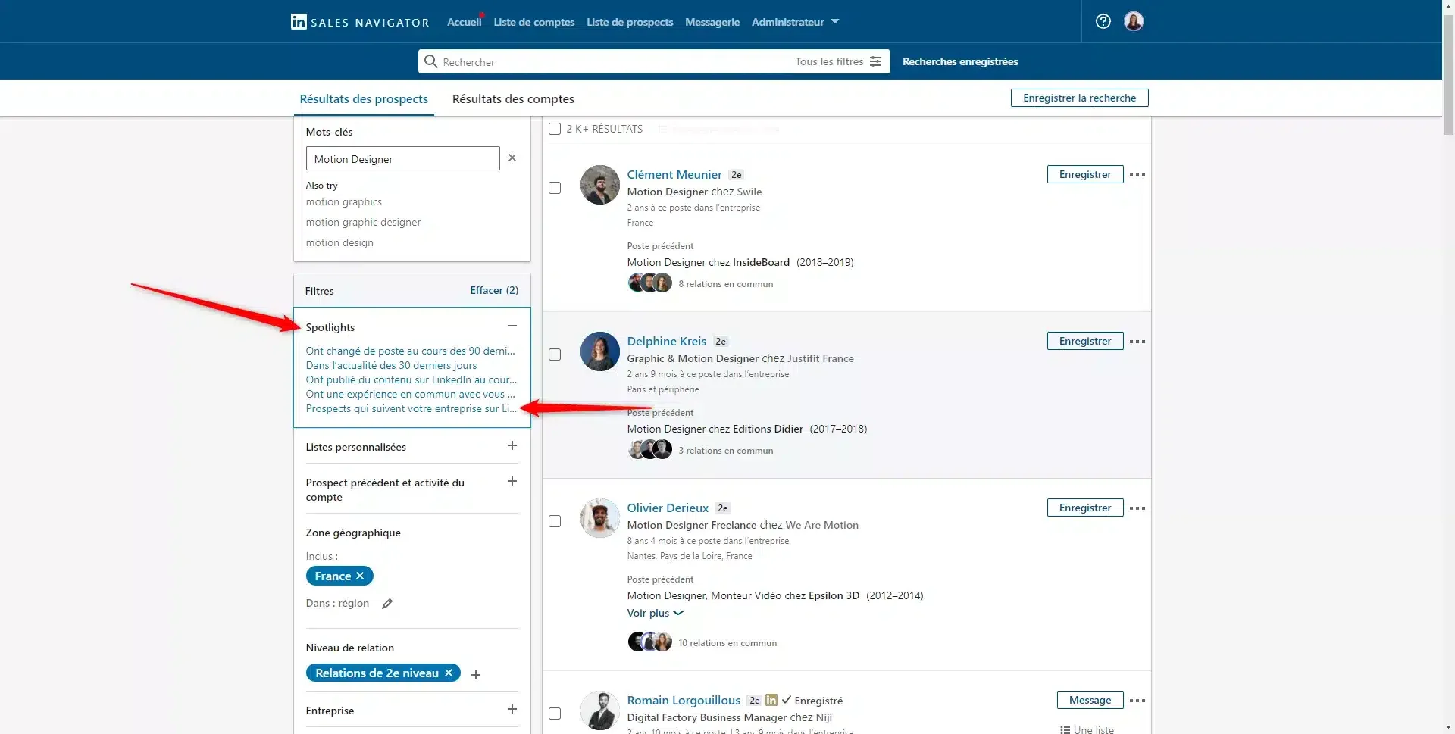The image size is (1455, 734).
Task: Add another Niveau de relation with plus icon
Action: [476, 674]
